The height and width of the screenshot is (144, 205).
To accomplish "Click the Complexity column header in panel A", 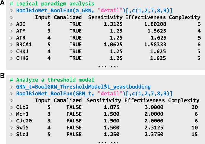I will [x=185, y=17].
